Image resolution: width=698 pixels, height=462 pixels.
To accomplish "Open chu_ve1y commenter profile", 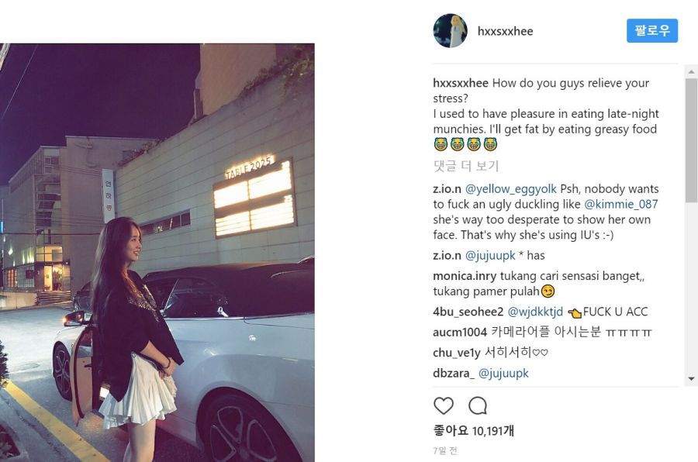I will point(457,353).
